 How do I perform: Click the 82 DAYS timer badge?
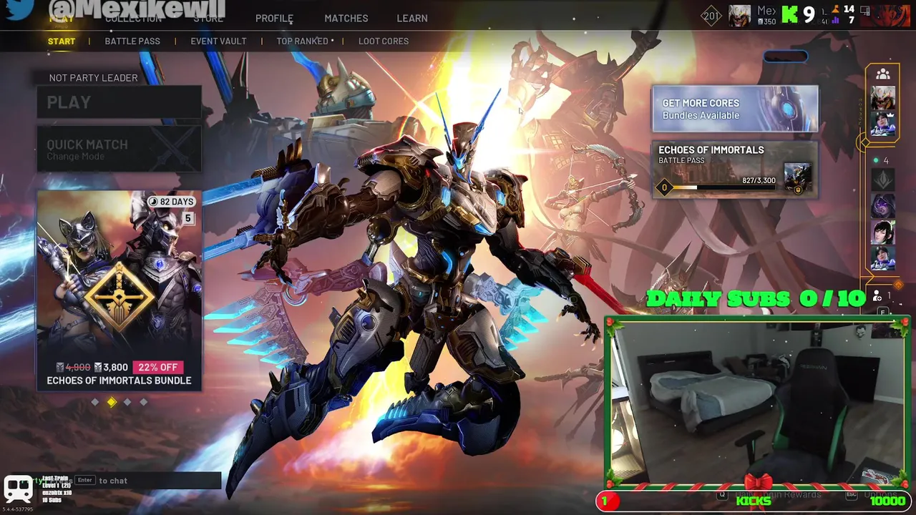(x=171, y=202)
